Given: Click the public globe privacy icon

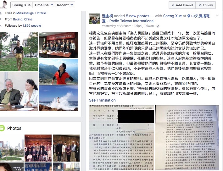Looking at the screenshot, I should [x=158, y=26].
